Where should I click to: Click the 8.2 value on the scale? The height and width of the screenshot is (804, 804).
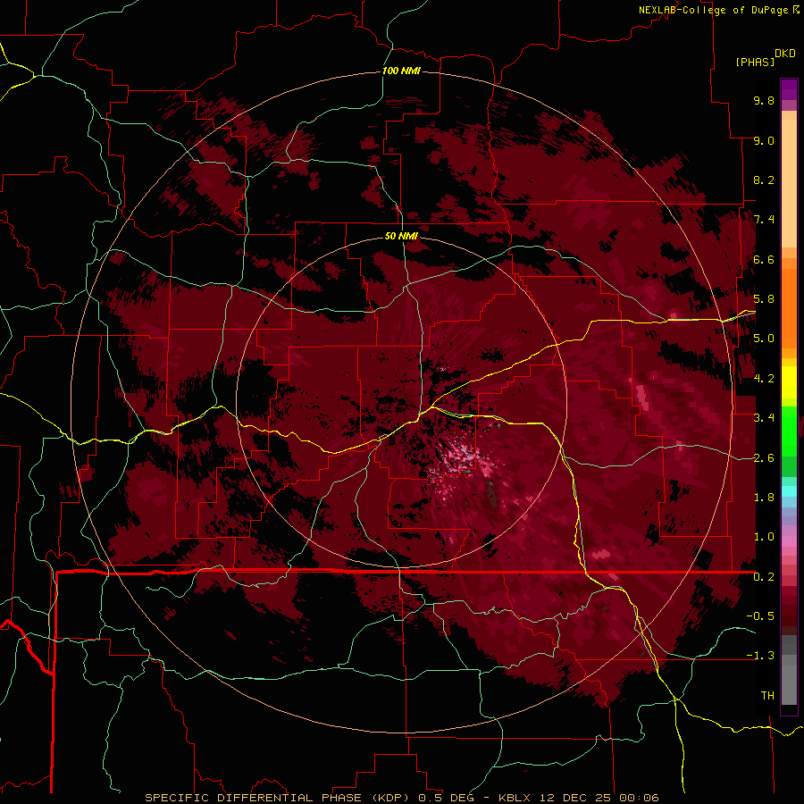click(x=764, y=180)
